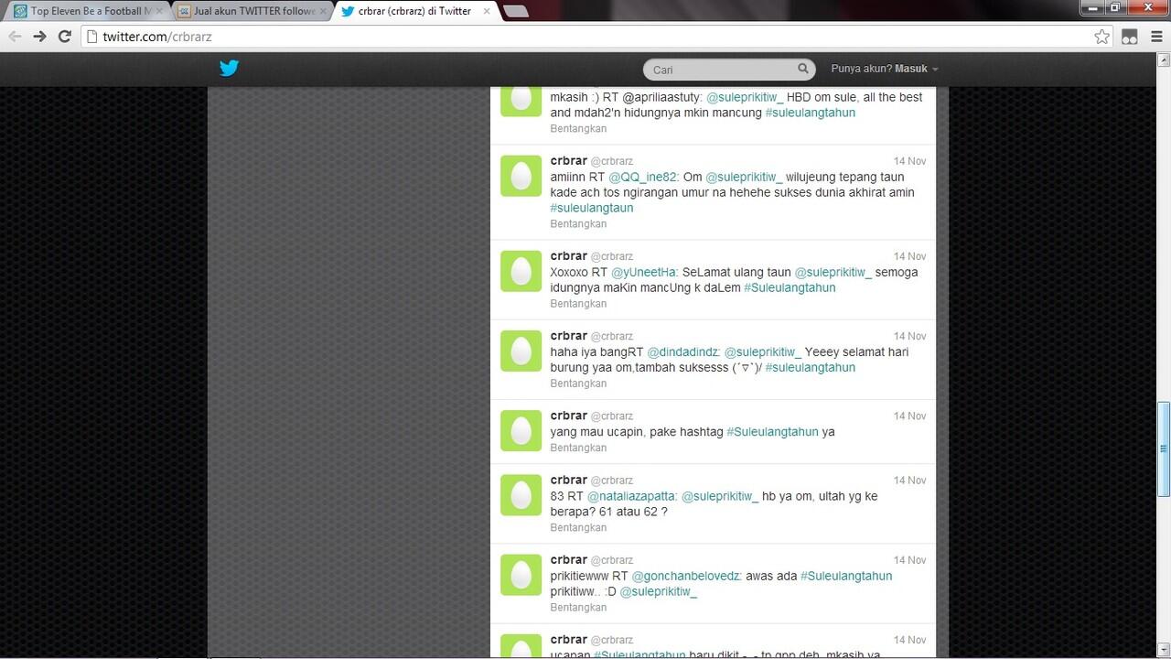Bookmark this page with the star icon

click(x=1102, y=37)
